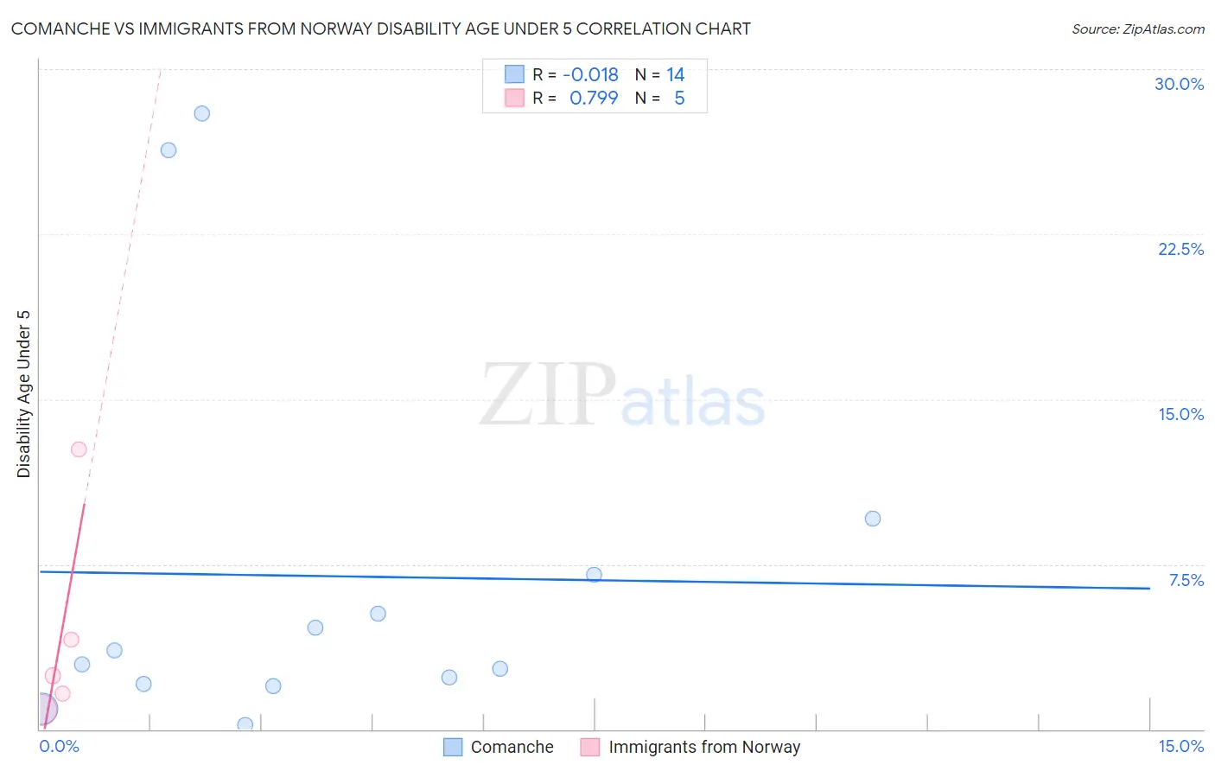Click the blue data point touching the x-axis
The image size is (1215, 771).
coord(245,724)
